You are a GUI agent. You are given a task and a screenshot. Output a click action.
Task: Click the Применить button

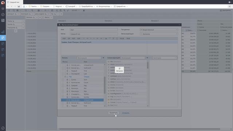tap(114, 113)
